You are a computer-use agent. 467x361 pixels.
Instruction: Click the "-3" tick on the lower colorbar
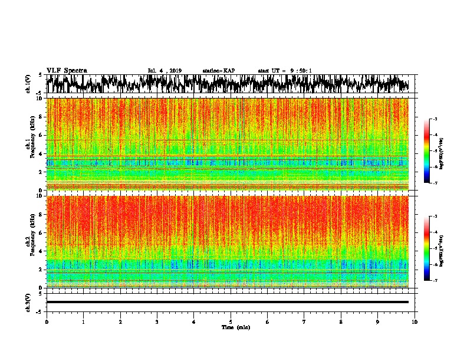[x=435, y=216]
